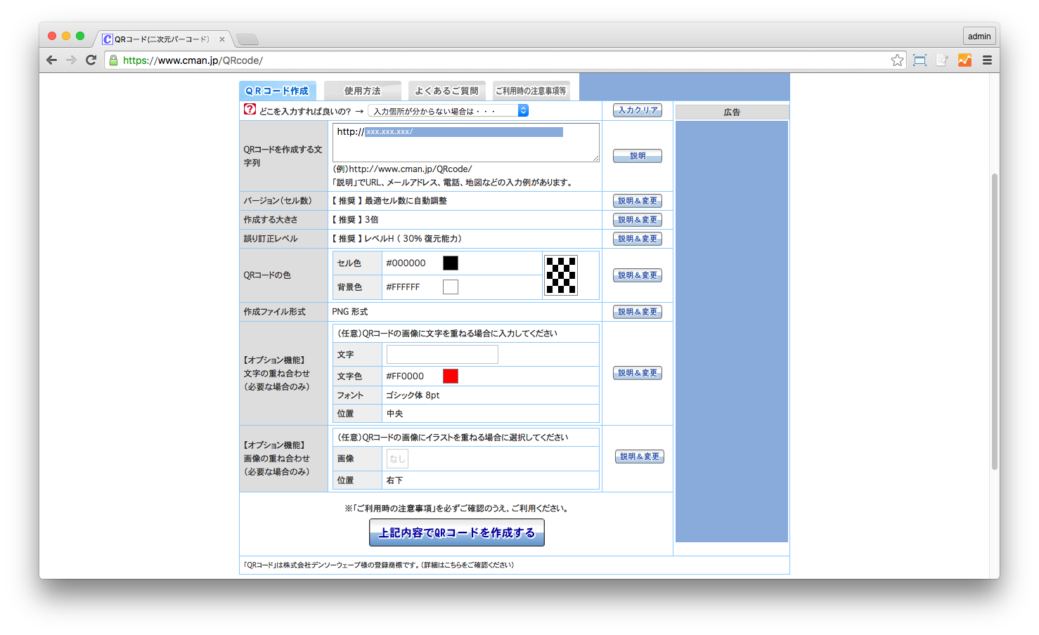Viewport: 1039px width, 635px height.
Task: Open the 使用方法 tab
Action: coord(362,91)
